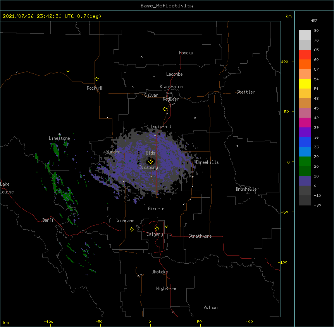Click the Lacombe label
Viewport: 334px width, 327px height.
174,74
